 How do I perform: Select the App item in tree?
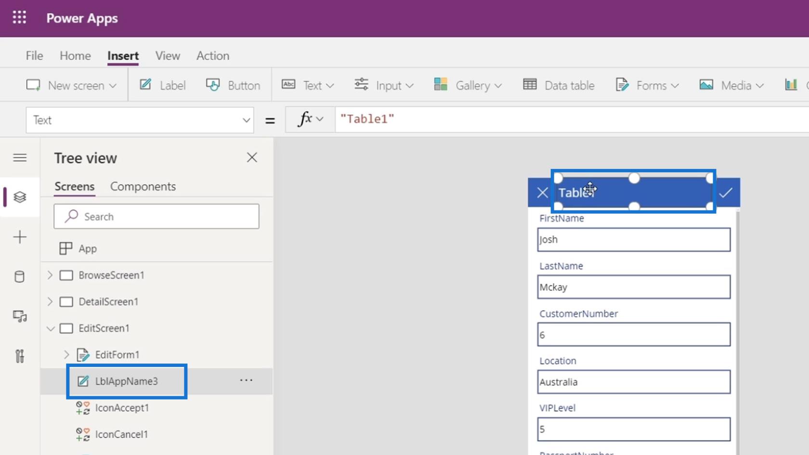(x=78, y=248)
